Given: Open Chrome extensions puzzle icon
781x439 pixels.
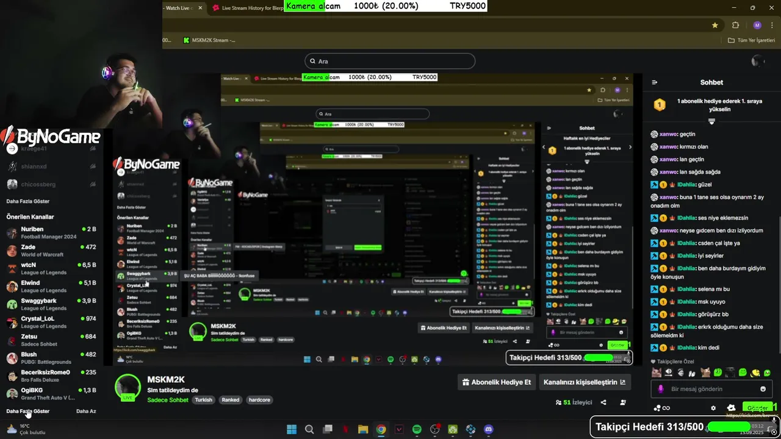Looking at the screenshot, I should (735, 25).
